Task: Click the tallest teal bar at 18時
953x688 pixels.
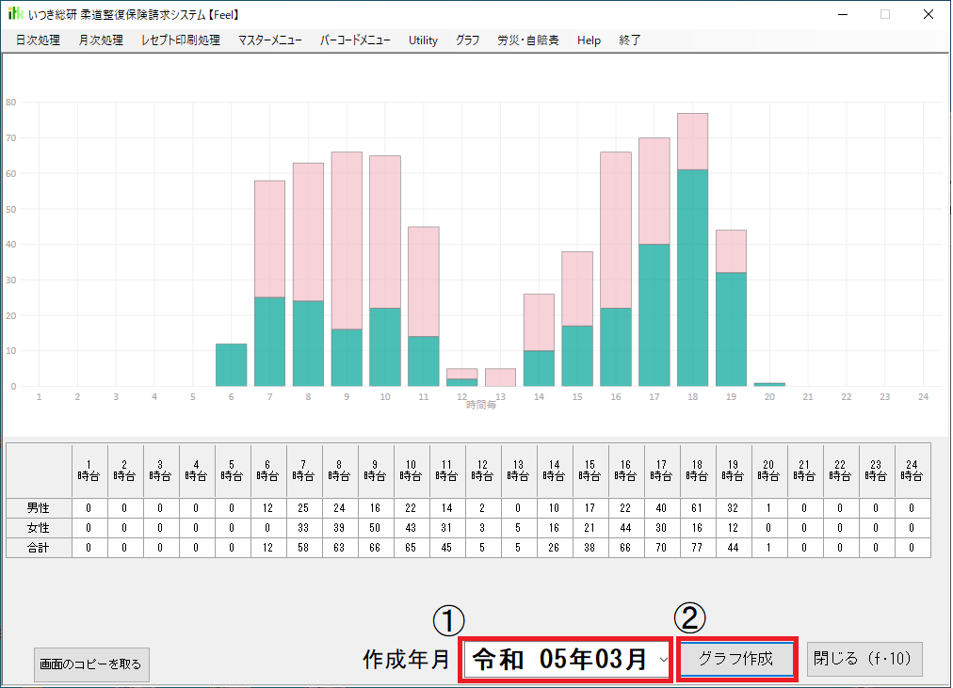Action: click(692, 278)
